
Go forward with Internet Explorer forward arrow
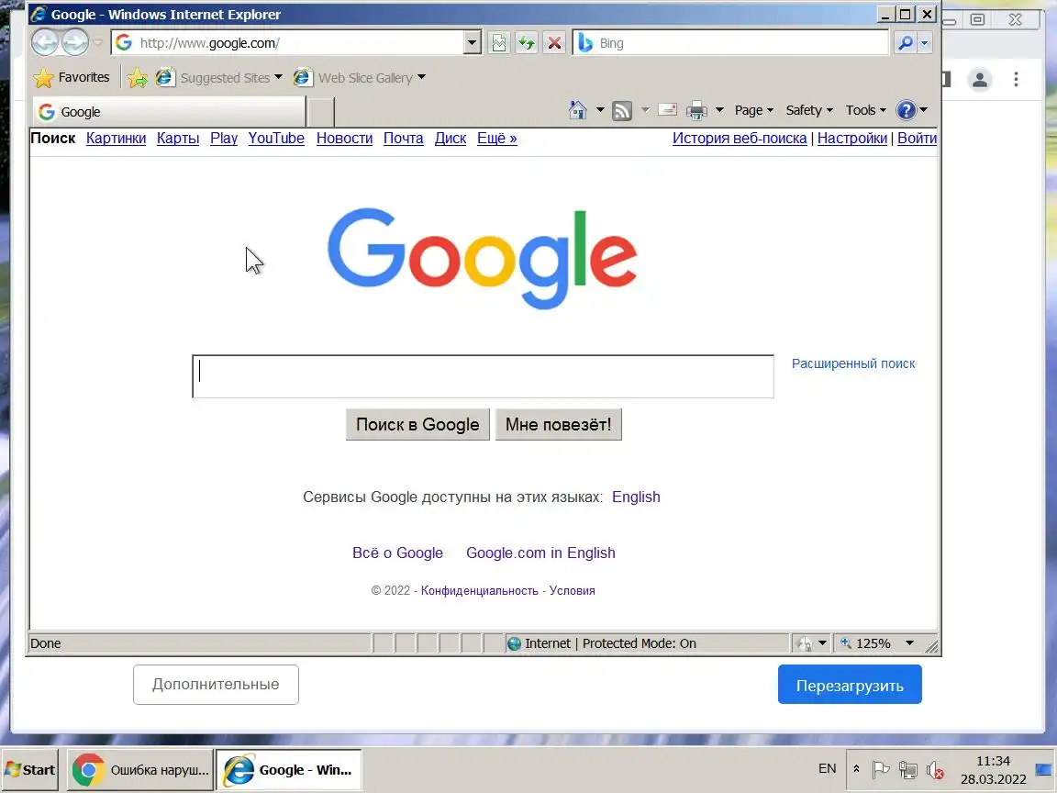[75, 43]
